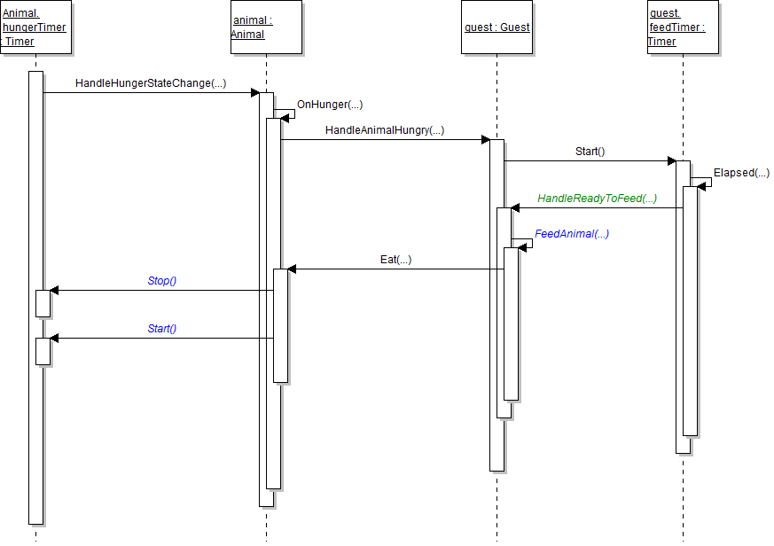Click the guest.feedTimer : Timer object box
The height and width of the screenshot is (546, 774).
click(x=683, y=27)
